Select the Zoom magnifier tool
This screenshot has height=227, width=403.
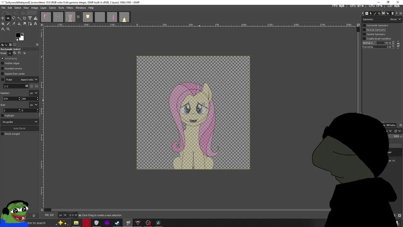8,29
